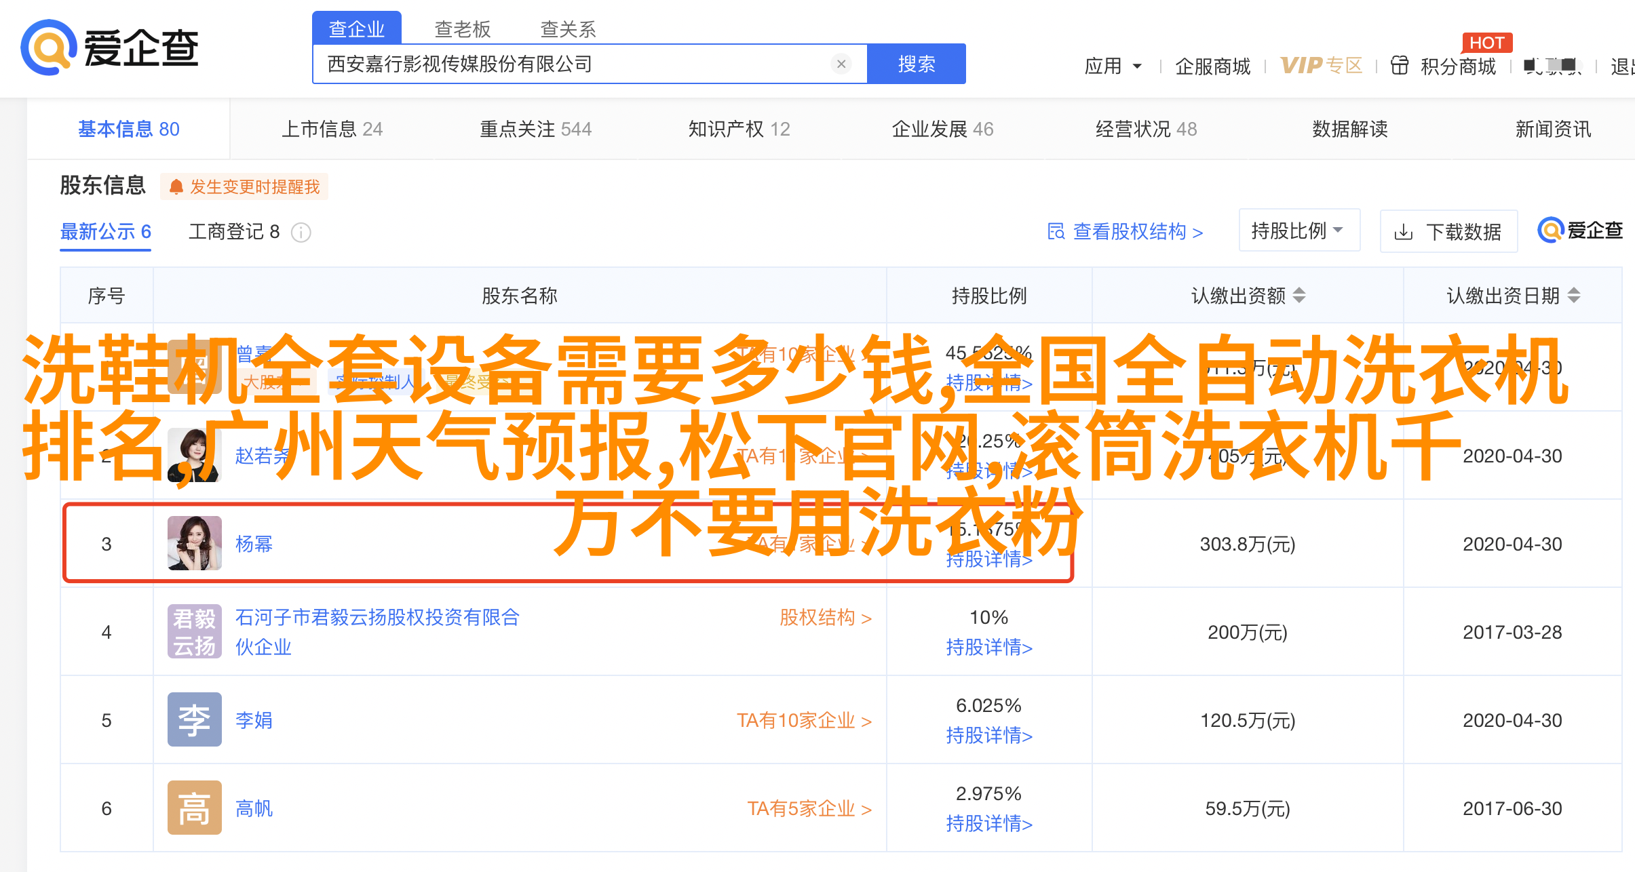The image size is (1635, 872).
Task: Click 下载数据 download button
Action: click(x=1449, y=232)
